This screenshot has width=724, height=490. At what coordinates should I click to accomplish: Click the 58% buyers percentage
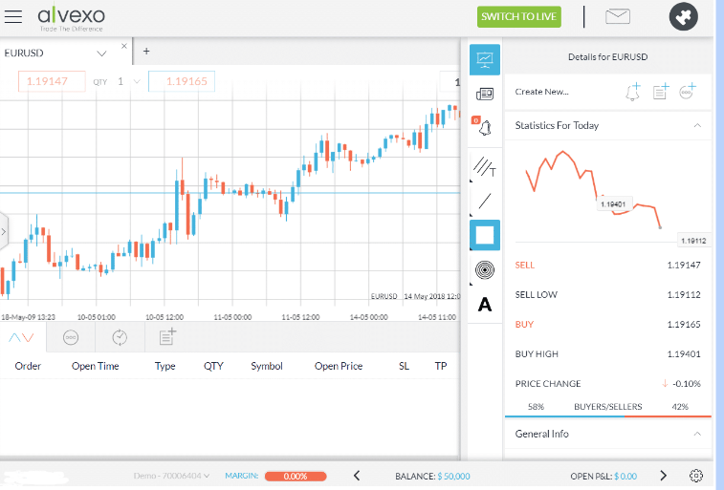537,407
